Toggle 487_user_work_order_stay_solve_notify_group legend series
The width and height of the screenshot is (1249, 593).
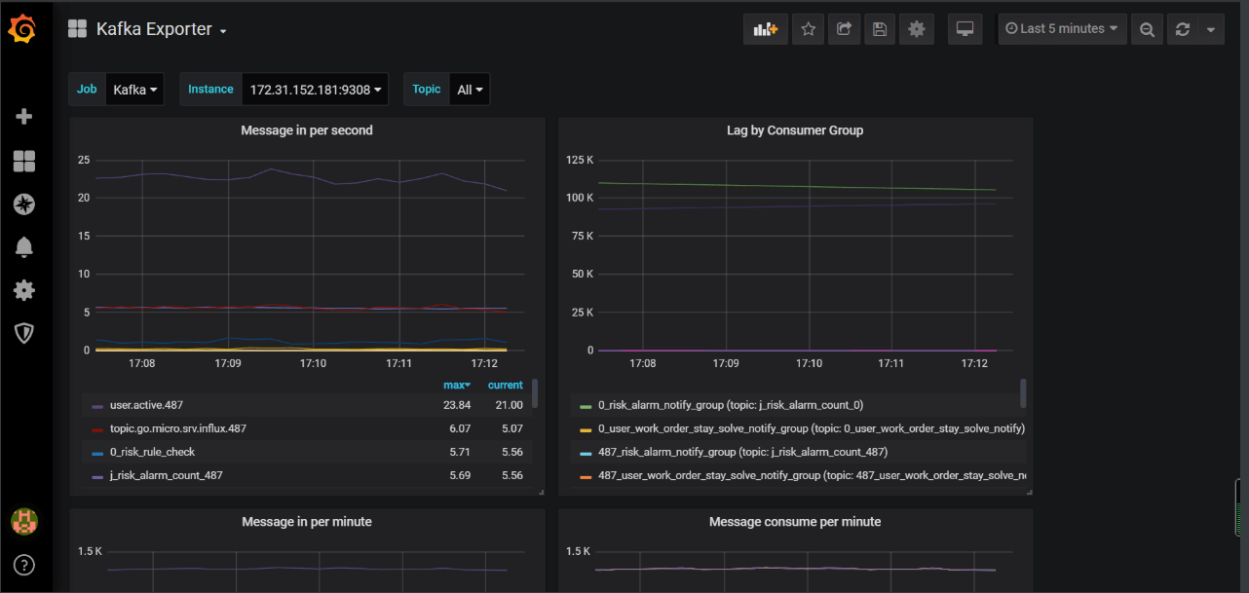tap(812, 475)
